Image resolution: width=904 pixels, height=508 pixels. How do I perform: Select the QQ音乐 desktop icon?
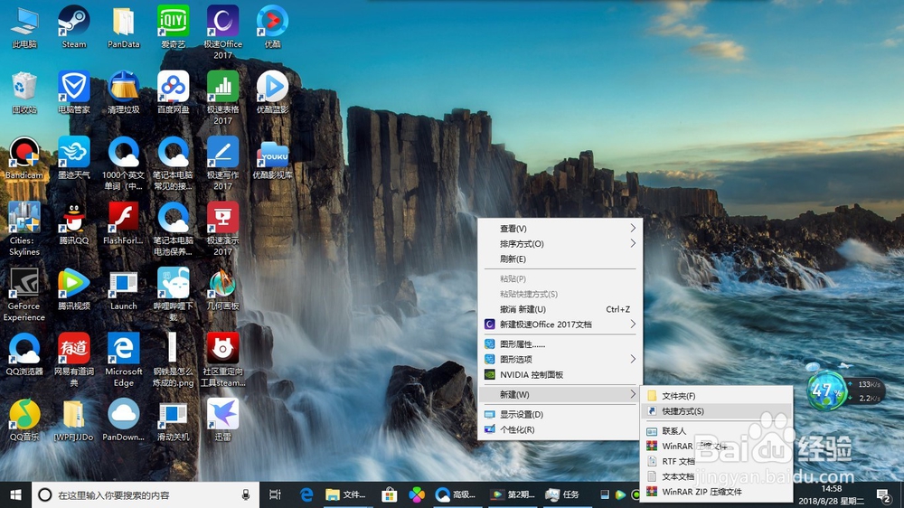[x=24, y=419]
